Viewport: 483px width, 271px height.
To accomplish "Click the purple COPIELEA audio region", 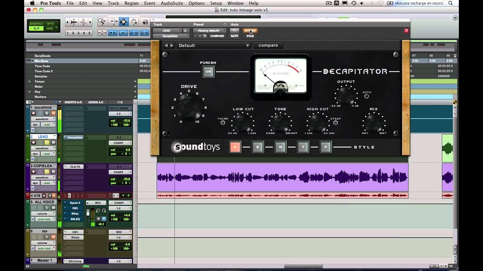I will tap(282, 177).
